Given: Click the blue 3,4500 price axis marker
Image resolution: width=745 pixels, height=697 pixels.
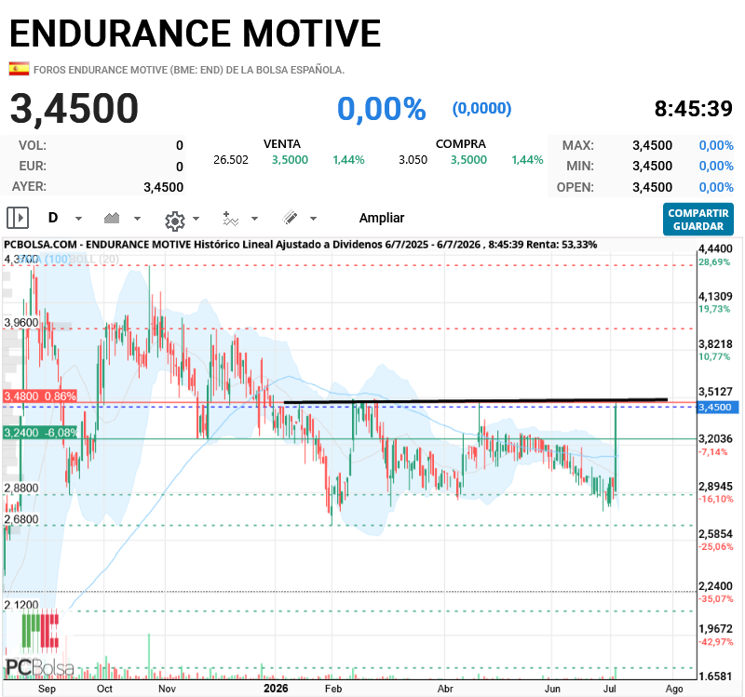Looking at the screenshot, I should tap(717, 407).
